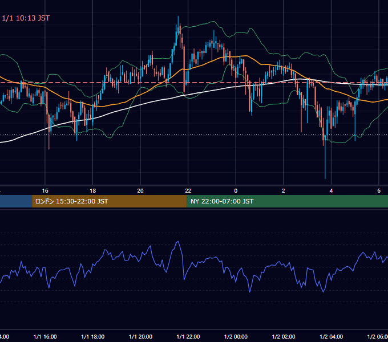Screen dimensions: 388x342
Task: Click the 1/2 04:00 date label
Action: tap(332, 336)
